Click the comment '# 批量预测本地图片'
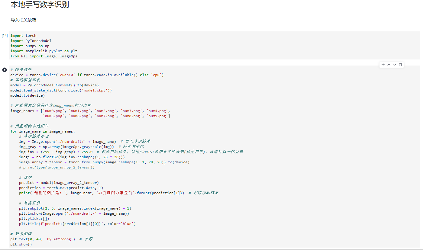The width and height of the screenshot is (423, 250). [30, 126]
